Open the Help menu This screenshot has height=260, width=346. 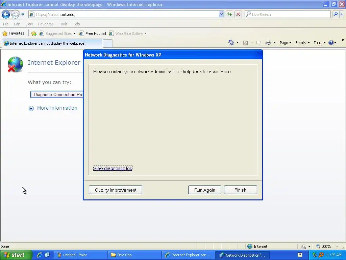click(76, 24)
